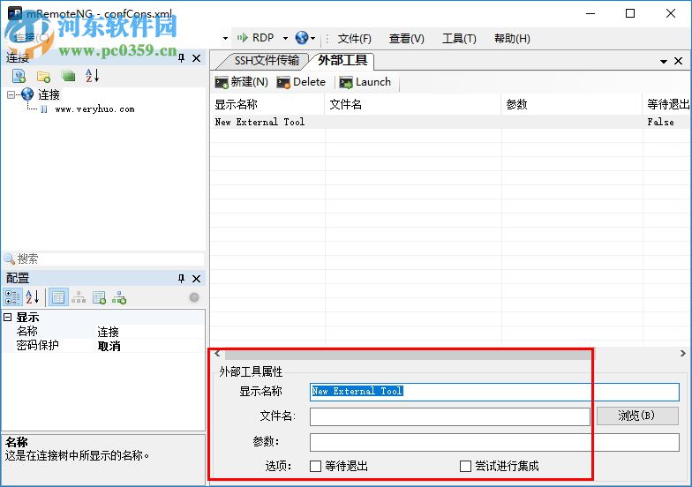Viewport: 692px width, 487px height.
Task: Click Launch external tool button
Action: click(x=365, y=82)
